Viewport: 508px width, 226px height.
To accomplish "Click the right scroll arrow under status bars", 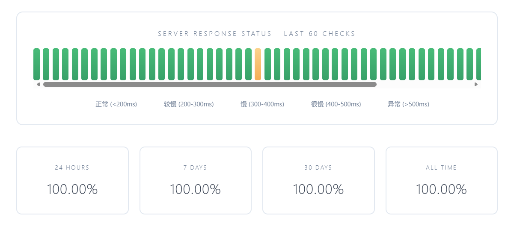I will click(x=476, y=85).
